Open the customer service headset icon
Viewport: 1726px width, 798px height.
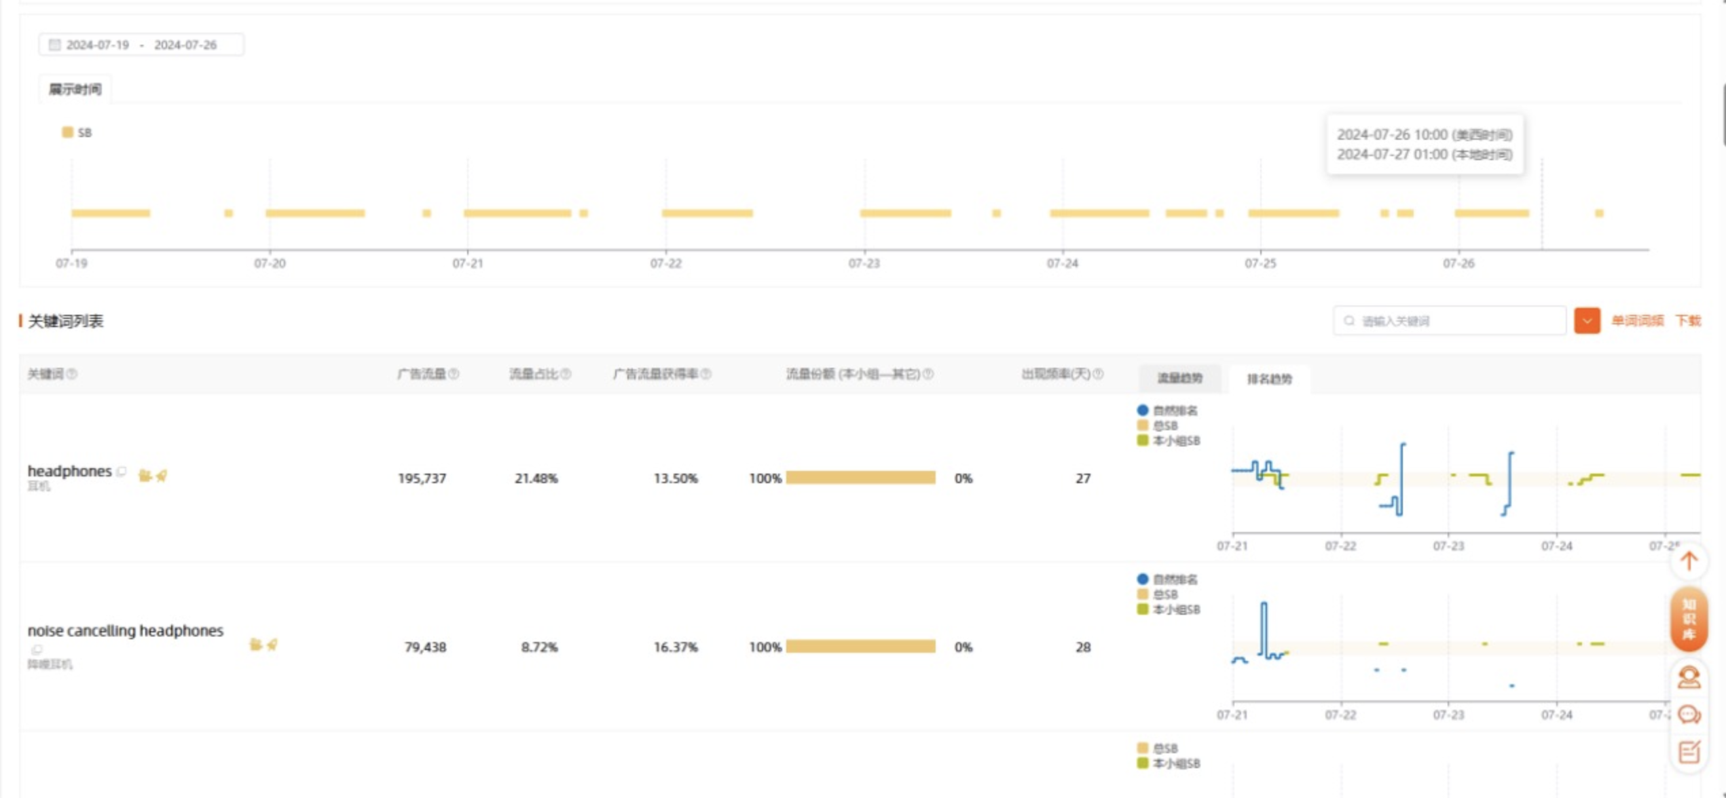click(1689, 677)
